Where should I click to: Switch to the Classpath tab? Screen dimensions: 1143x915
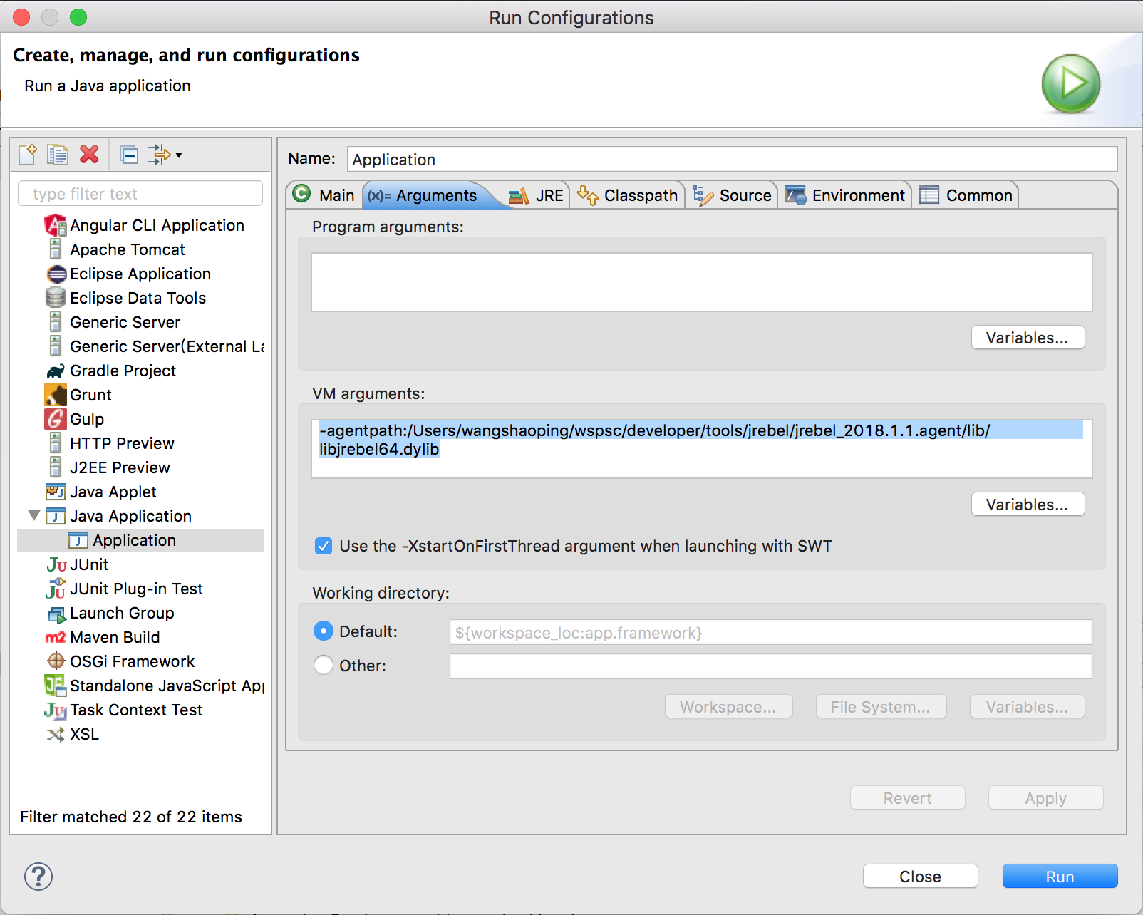point(628,195)
